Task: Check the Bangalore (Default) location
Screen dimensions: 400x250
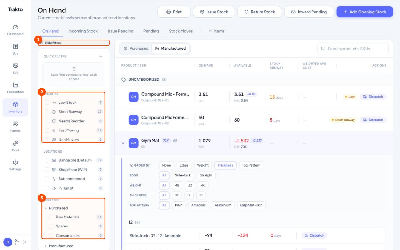Action: [47, 160]
